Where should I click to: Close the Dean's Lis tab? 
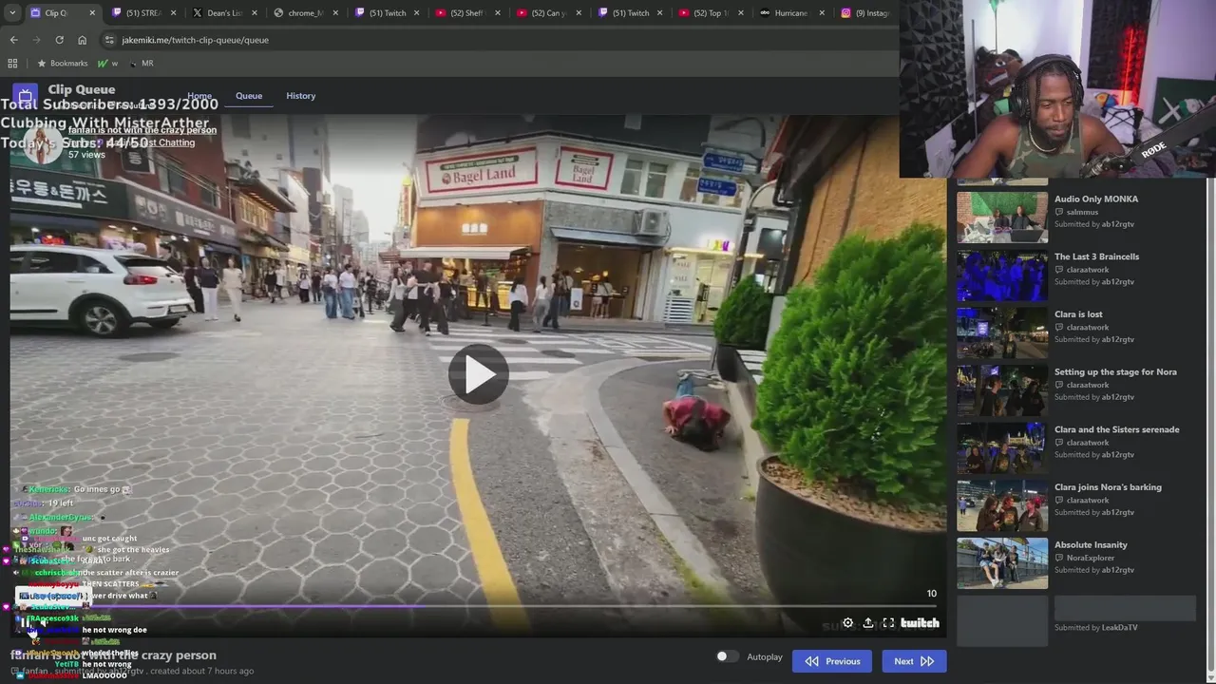click(x=255, y=13)
